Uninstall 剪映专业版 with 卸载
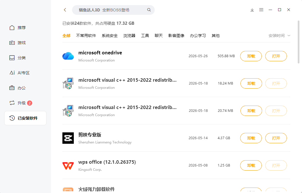The height and width of the screenshot is (193, 302). [x=251, y=138]
